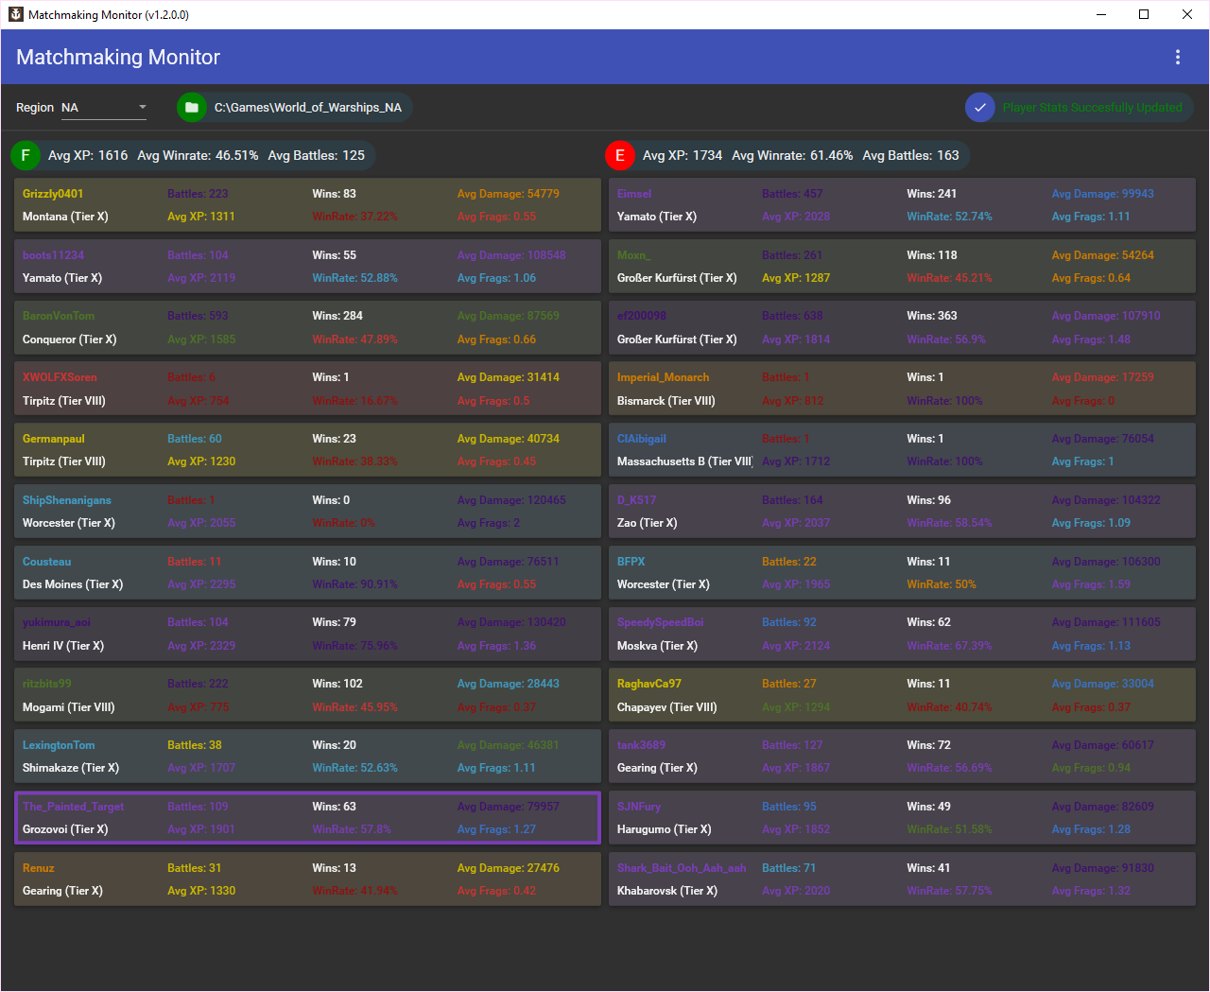Click player name Shark_Bait_Ooh_Aah_aah
Viewport: 1210px width, 992px height.
[x=682, y=868]
